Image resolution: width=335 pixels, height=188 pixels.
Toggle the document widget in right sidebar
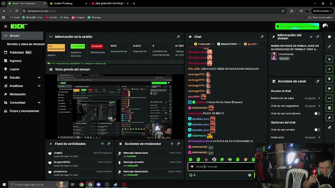330,79
